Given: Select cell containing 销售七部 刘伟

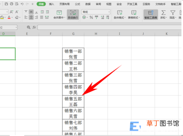Looking at the screenshot, I should (x=73, y=125).
